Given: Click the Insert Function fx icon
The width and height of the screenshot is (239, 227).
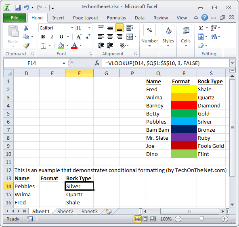Looking at the screenshot, I should point(97,63).
